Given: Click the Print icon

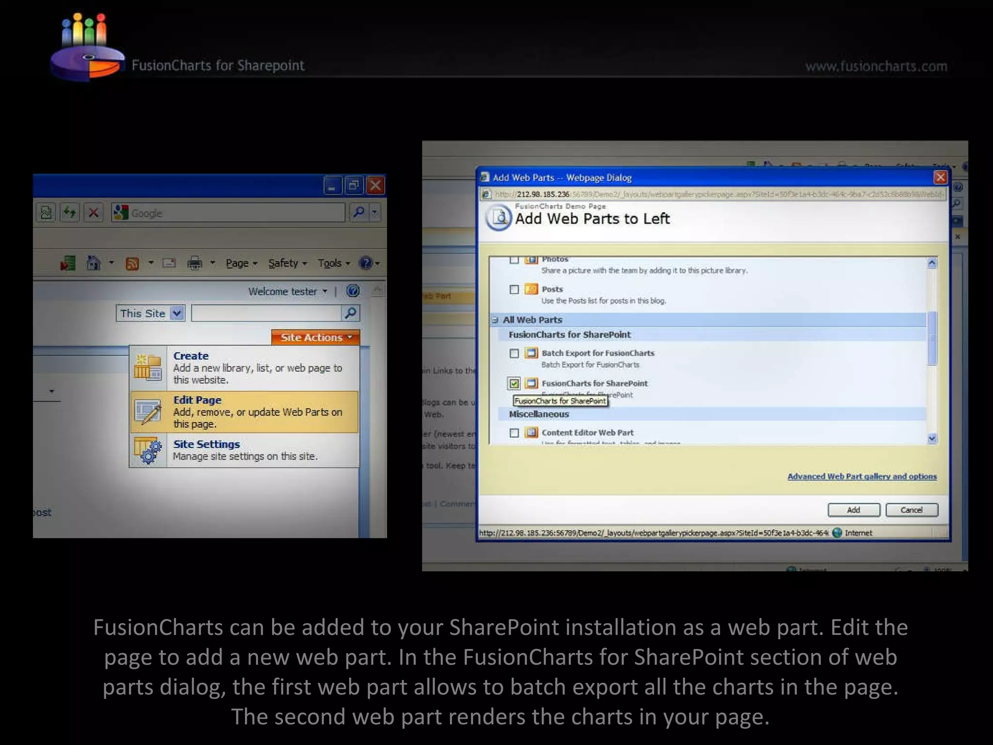Looking at the screenshot, I should click(194, 263).
